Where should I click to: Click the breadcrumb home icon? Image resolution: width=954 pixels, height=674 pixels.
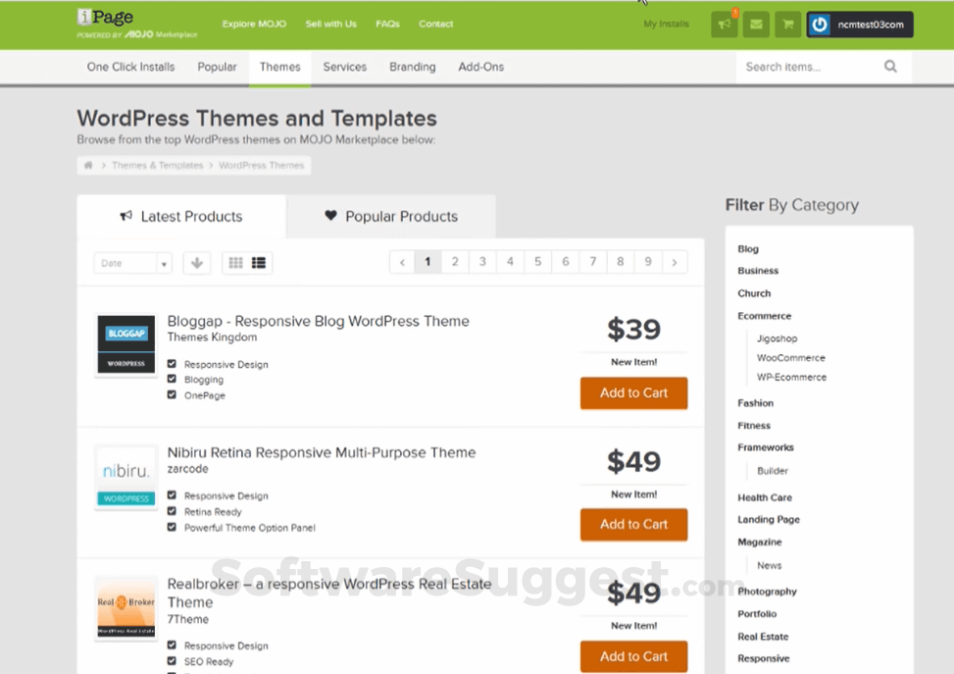coord(87,165)
